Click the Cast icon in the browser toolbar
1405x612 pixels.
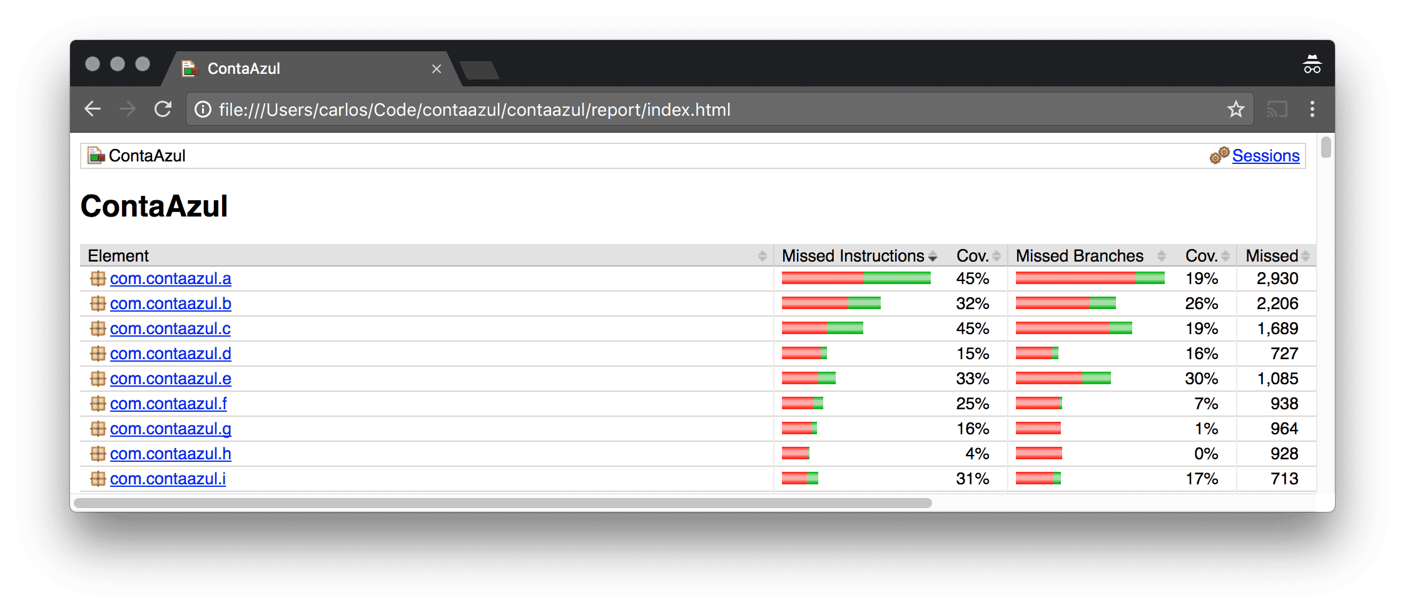click(1277, 109)
